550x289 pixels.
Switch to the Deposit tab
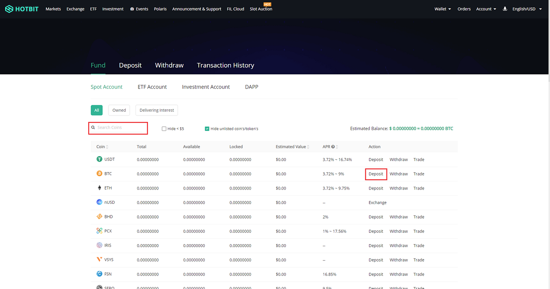[x=130, y=65]
